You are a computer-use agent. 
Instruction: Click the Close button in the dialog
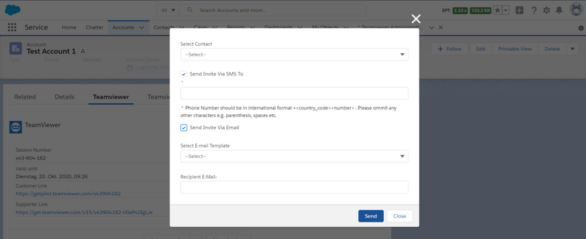[399, 216]
